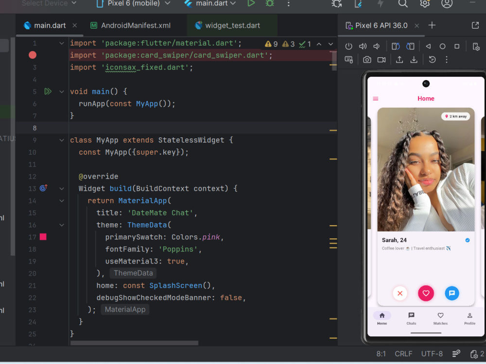
Task: Toggle emulator hardware keyboard input icon
Action: (348, 59)
